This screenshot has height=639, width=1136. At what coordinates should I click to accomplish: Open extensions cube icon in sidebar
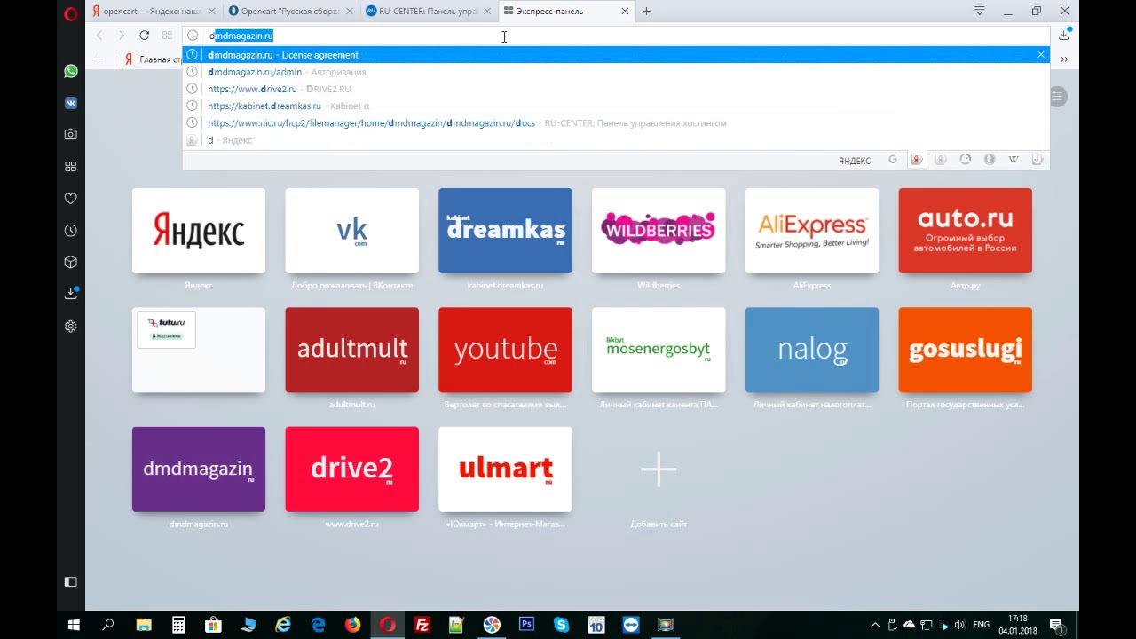(71, 263)
